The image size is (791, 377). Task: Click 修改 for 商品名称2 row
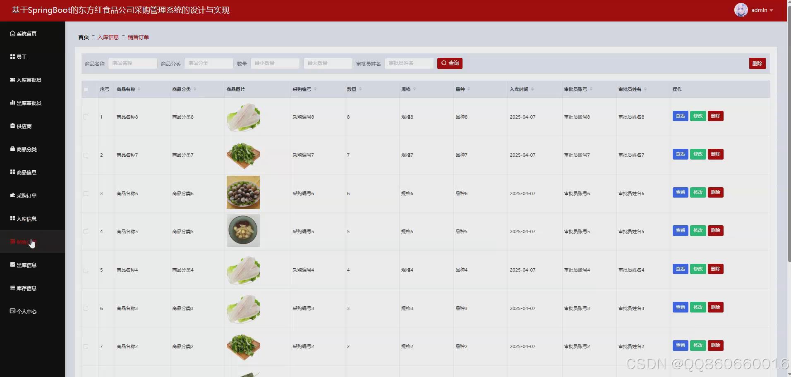pyautogui.click(x=698, y=345)
